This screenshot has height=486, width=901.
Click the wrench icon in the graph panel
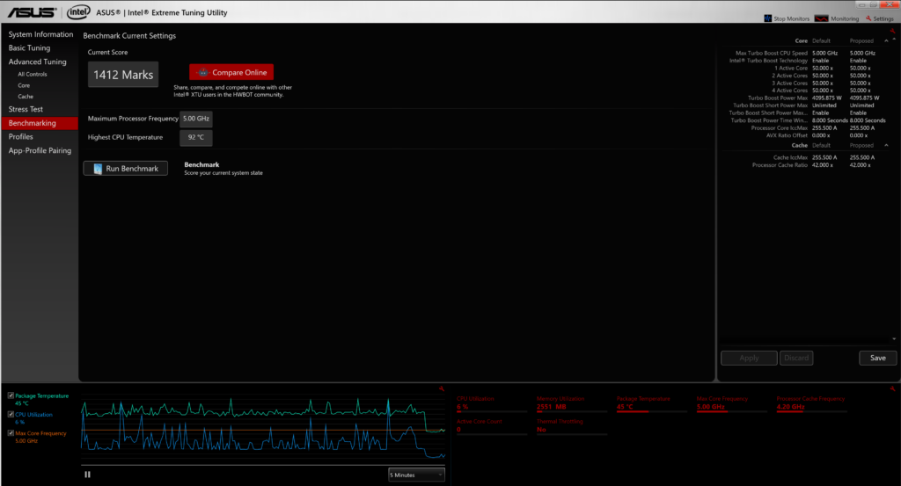point(439,389)
